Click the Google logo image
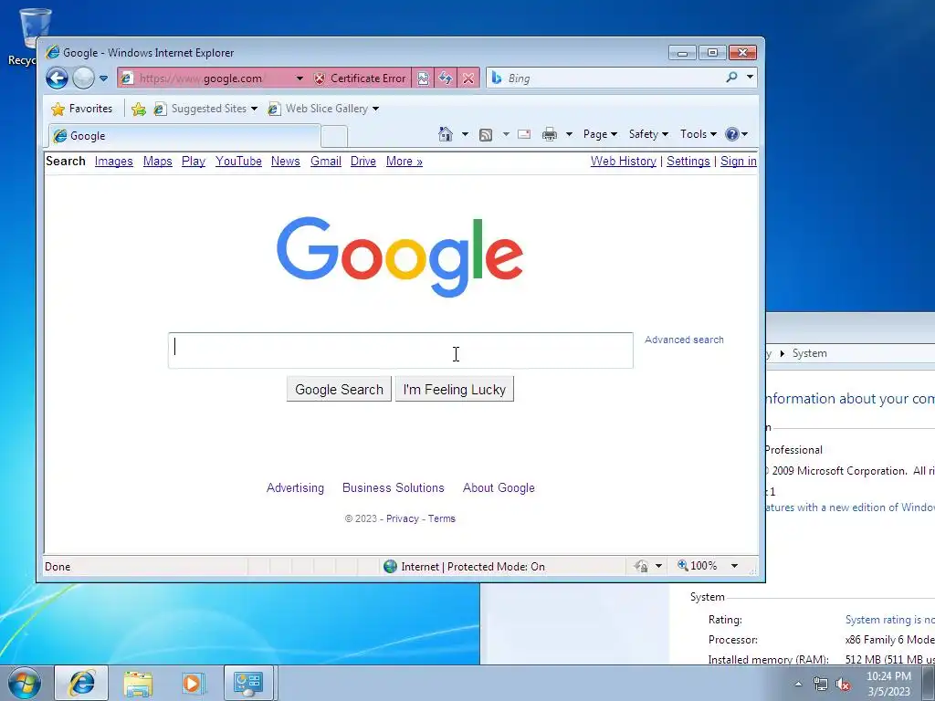The height and width of the screenshot is (701, 935). point(400,256)
